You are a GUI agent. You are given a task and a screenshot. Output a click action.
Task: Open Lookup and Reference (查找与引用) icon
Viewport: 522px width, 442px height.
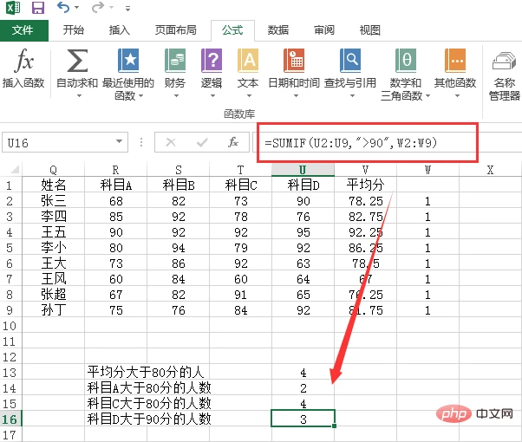click(x=350, y=61)
